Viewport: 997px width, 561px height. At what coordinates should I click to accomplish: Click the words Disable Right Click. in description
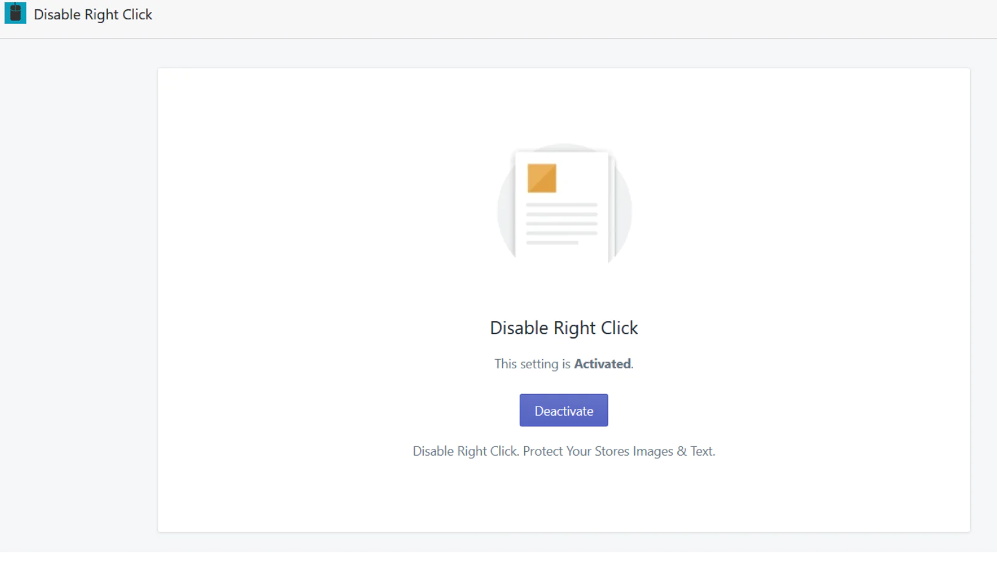[465, 451]
